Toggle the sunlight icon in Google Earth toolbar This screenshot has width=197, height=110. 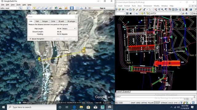[60, 8]
